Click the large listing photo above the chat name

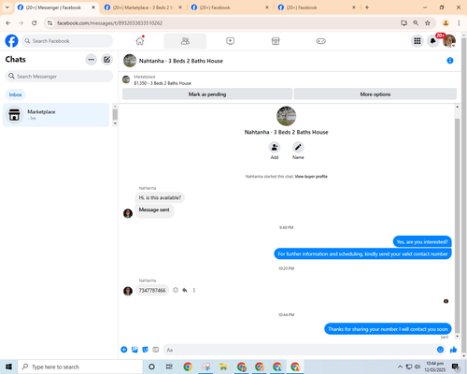(287, 116)
